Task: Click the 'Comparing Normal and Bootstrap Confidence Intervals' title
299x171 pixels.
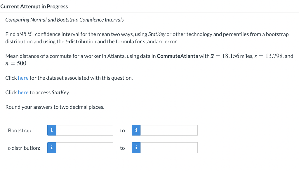Action: 65,20
